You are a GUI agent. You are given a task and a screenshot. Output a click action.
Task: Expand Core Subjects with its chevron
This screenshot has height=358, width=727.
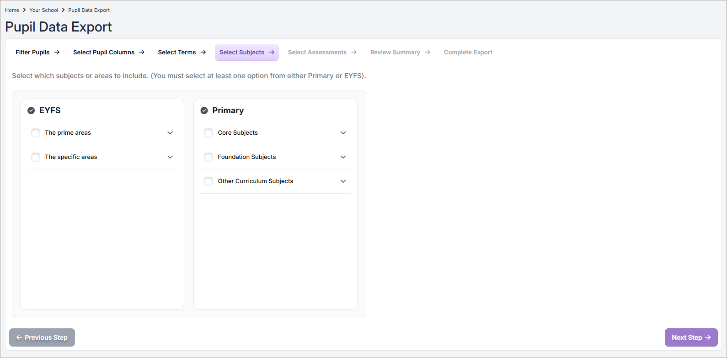343,133
